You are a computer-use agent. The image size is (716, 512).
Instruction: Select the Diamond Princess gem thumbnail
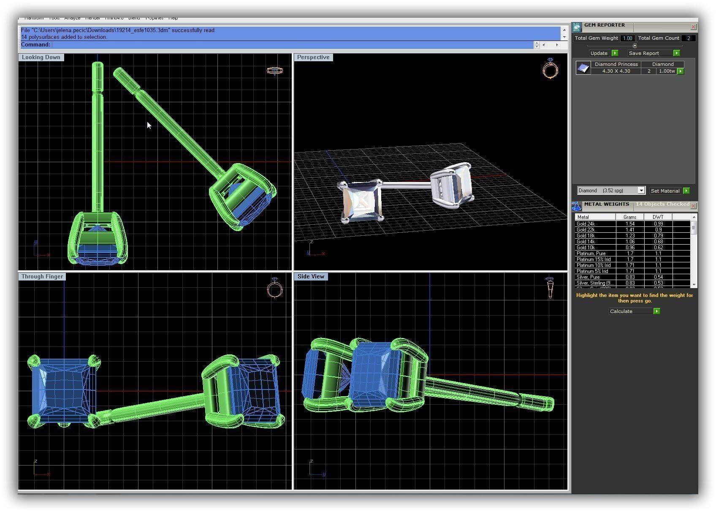click(583, 68)
